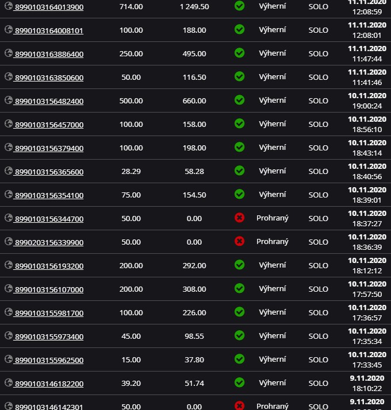Viewport: 391px width, 410px height.
Task: Open ticket 8990103156107000
Action: click(49, 289)
